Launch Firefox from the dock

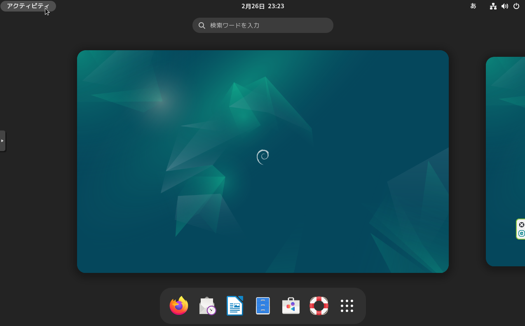(x=179, y=306)
